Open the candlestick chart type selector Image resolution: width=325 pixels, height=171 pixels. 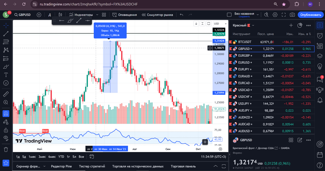click(x=60, y=15)
